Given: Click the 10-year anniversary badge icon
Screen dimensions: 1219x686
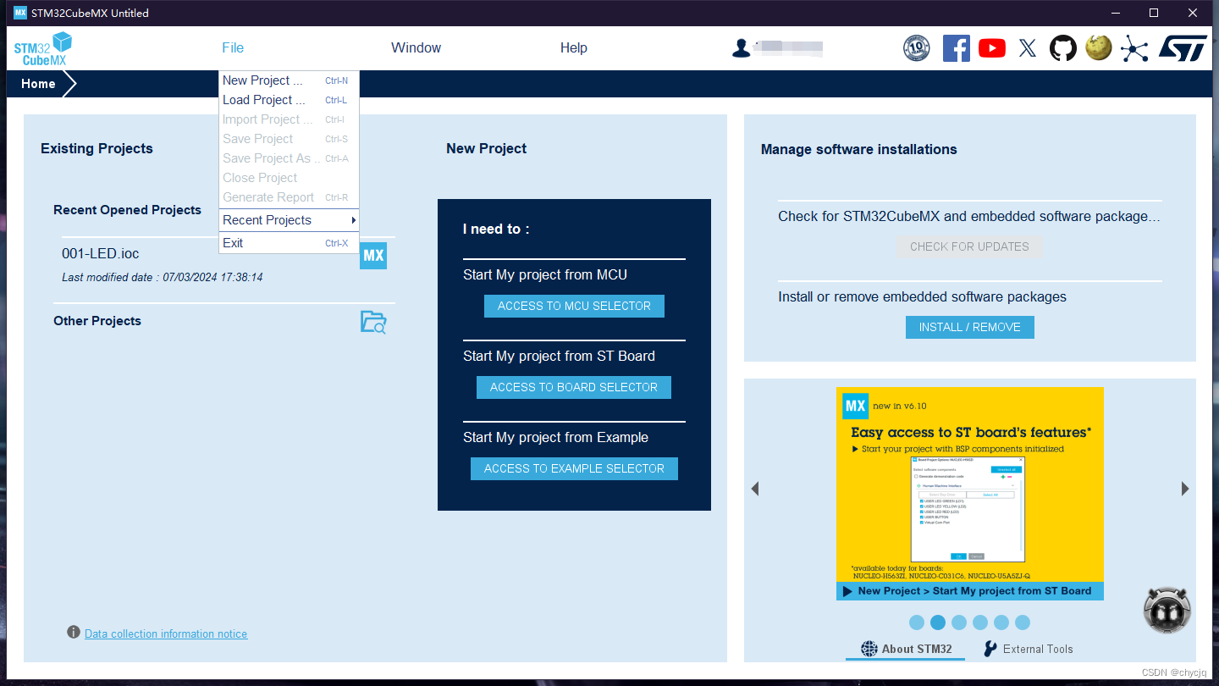Looking at the screenshot, I should (917, 48).
